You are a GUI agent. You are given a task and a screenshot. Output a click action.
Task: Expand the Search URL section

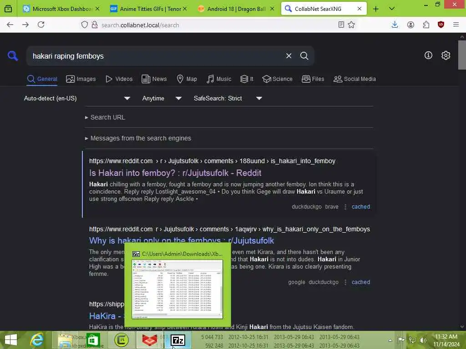pos(105,117)
